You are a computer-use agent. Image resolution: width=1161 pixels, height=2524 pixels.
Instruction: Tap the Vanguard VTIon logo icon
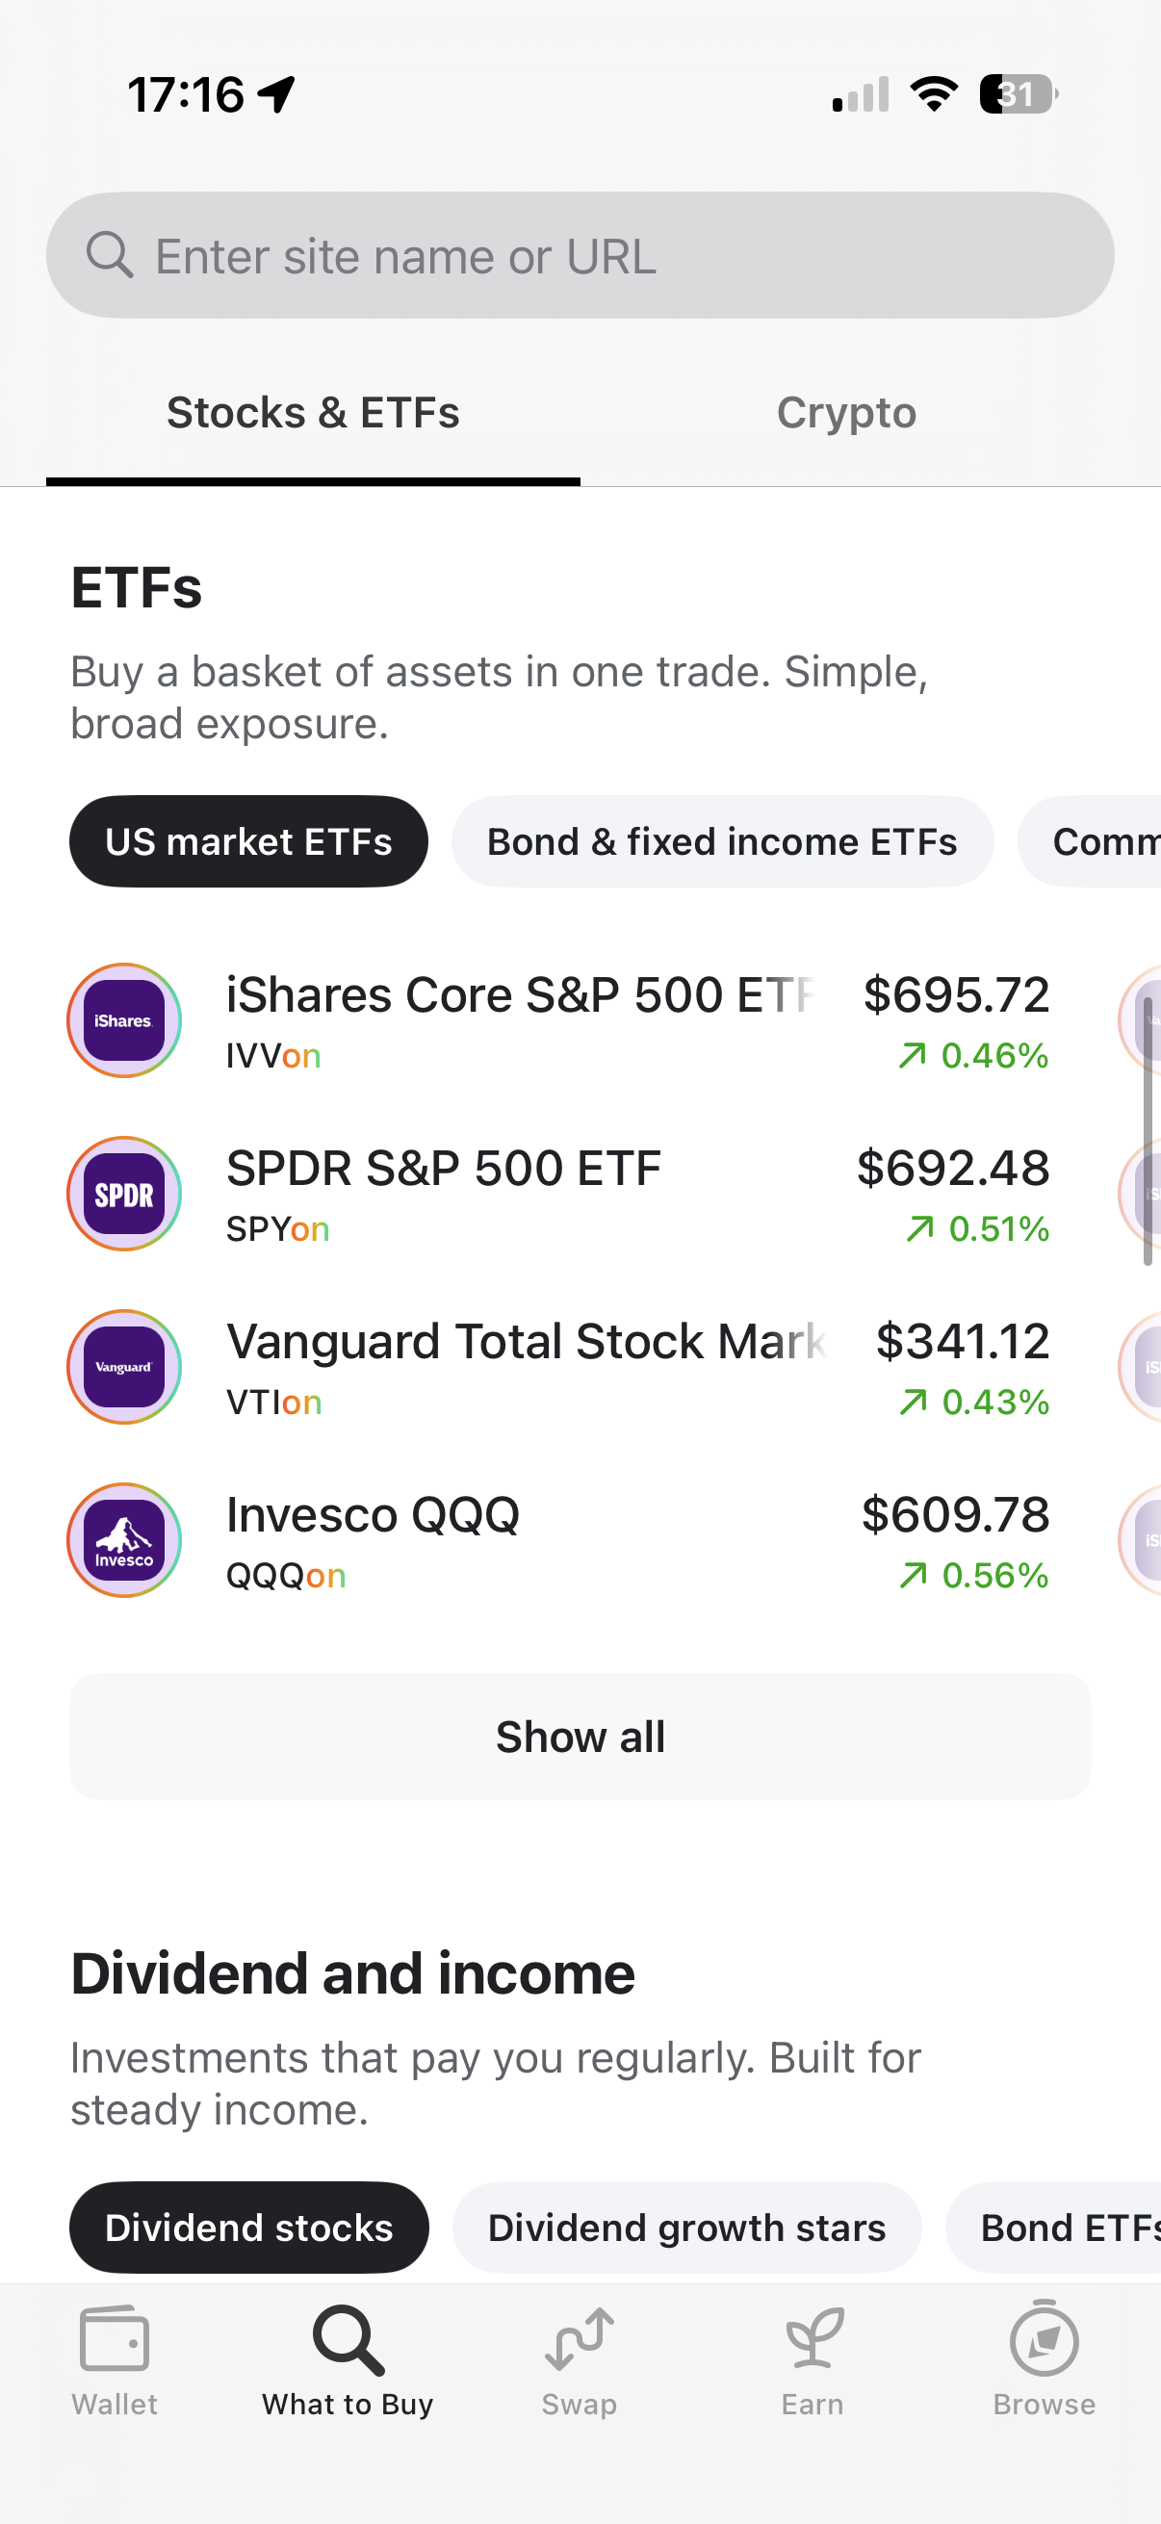pos(124,1367)
